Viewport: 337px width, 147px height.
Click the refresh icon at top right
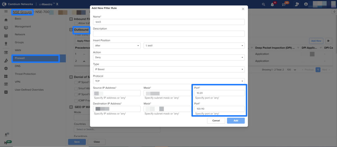point(334,12)
